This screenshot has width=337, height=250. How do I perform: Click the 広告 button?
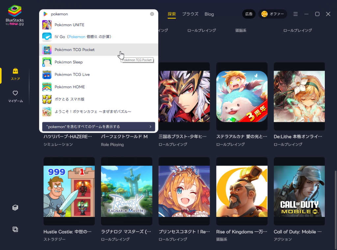pos(249,14)
